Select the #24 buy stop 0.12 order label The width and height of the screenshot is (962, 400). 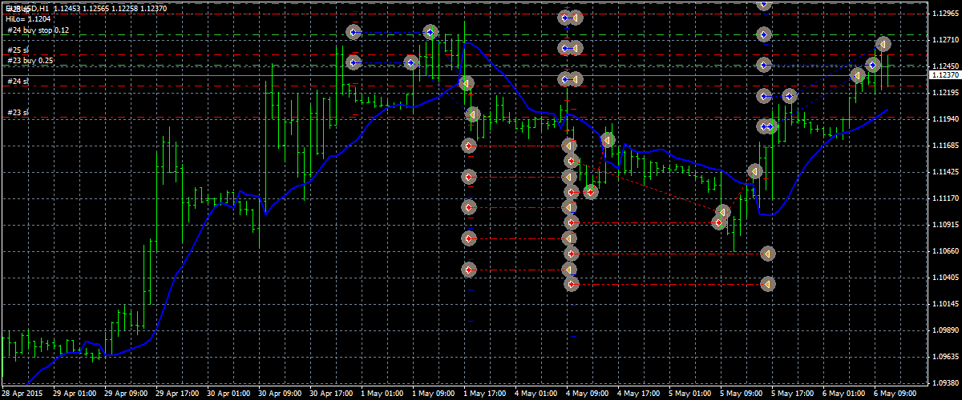tap(38, 30)
